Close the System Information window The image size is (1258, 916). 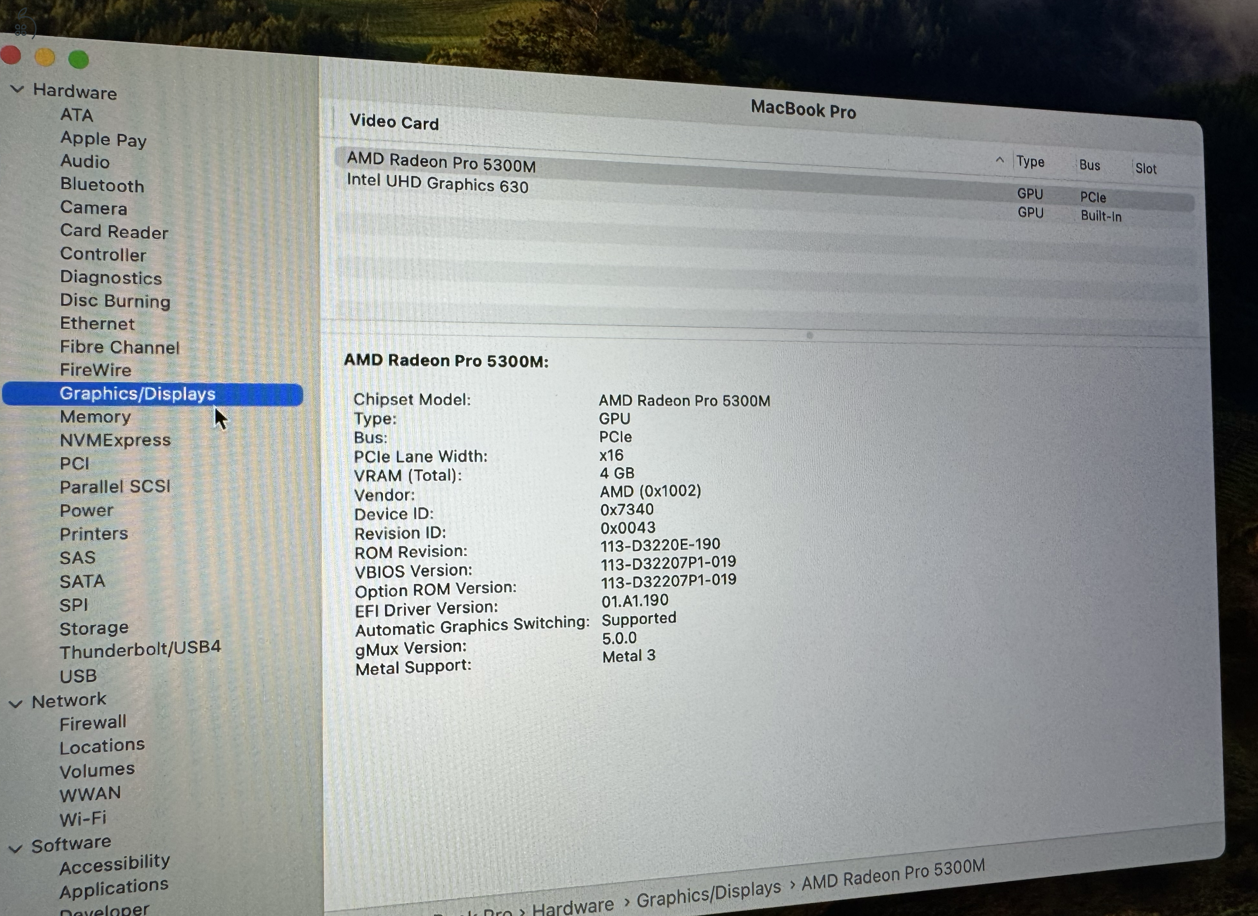[x=11, y=55]
